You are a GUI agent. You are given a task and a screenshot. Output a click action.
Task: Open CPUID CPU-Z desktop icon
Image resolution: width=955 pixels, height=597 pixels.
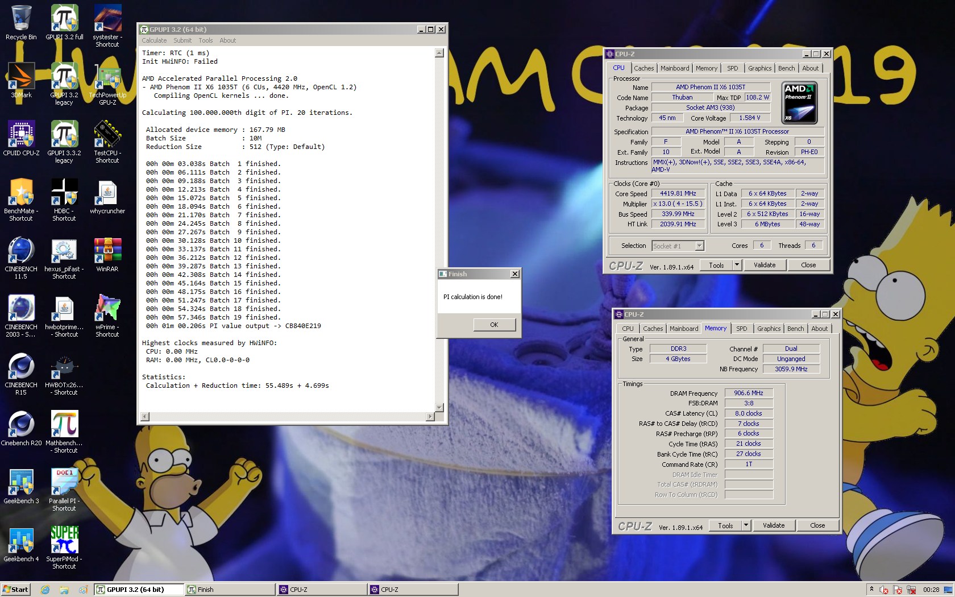coord(21,139)
